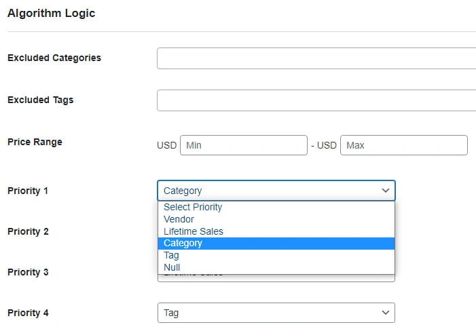The width and height of the screenshot is (476, 329).
Task: Pick Lifetime Sales in the open dropdown
Action: [193, 231]
